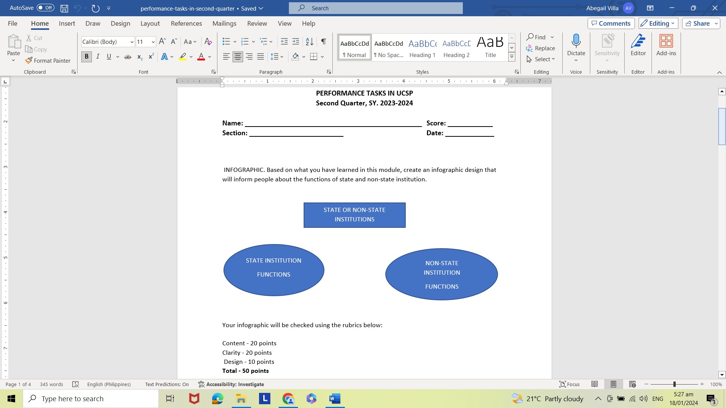Open the Mailings tab

(224, 23)
